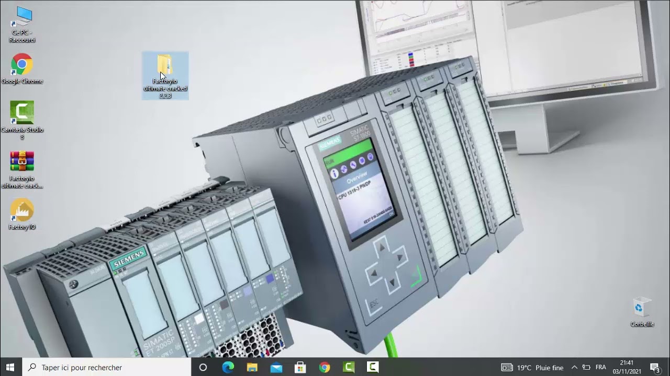The height and width of the screenshot is (376, 670).
Task: Open the news feed icon beside the weather
Action: pos(506,368)
